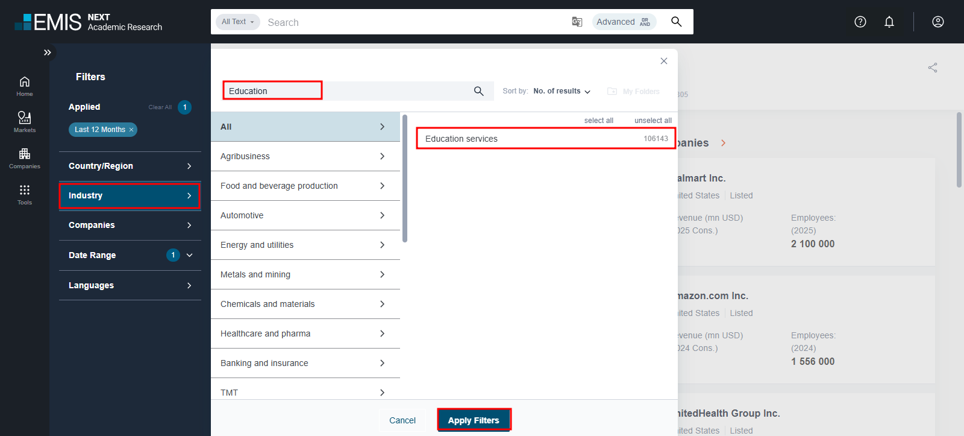Remove the Last 12 Months filter chip

point(131,130)
